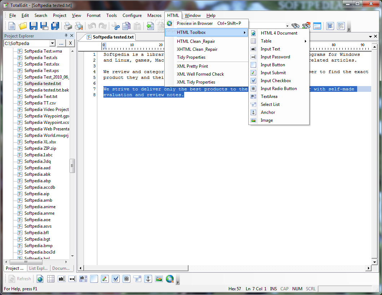The height and width of the screenshot is (295, 382).
Task: Insert Input Button from bottom toolbar
Action: pos(94,279)
